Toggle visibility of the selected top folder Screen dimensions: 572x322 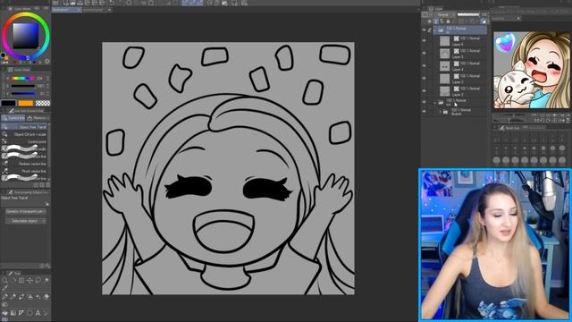click(424, 30)
